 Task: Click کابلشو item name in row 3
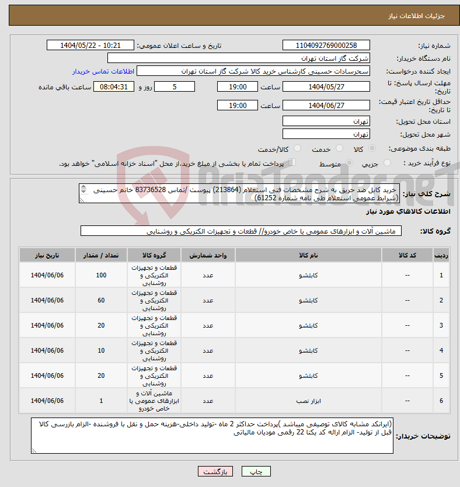[x=308, y=325]
